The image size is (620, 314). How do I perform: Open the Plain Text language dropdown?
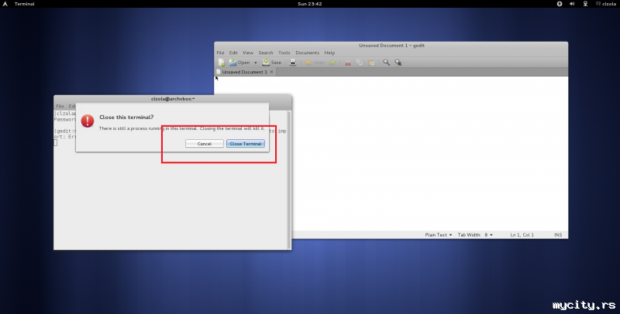(438, 234)
